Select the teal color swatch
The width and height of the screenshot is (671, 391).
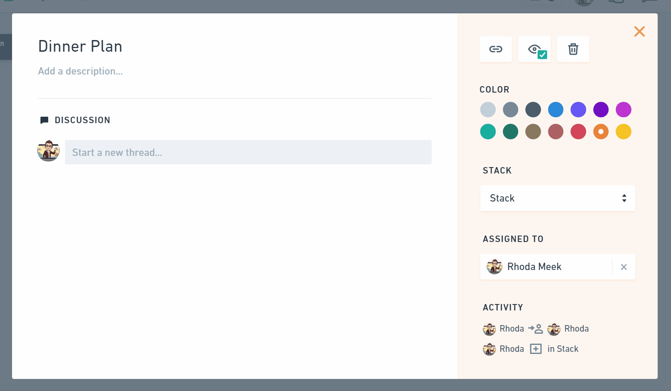[x=488, y=132]
